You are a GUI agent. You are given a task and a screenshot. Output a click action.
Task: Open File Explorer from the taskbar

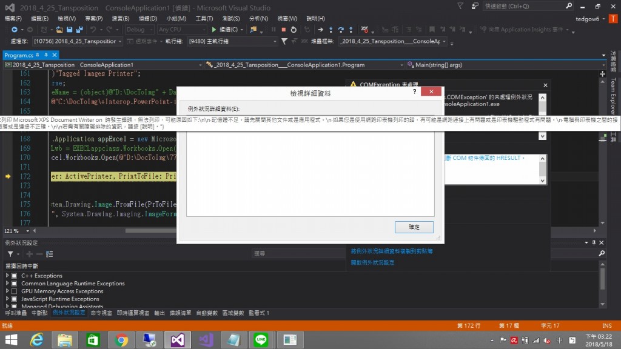tap(65, 340)
